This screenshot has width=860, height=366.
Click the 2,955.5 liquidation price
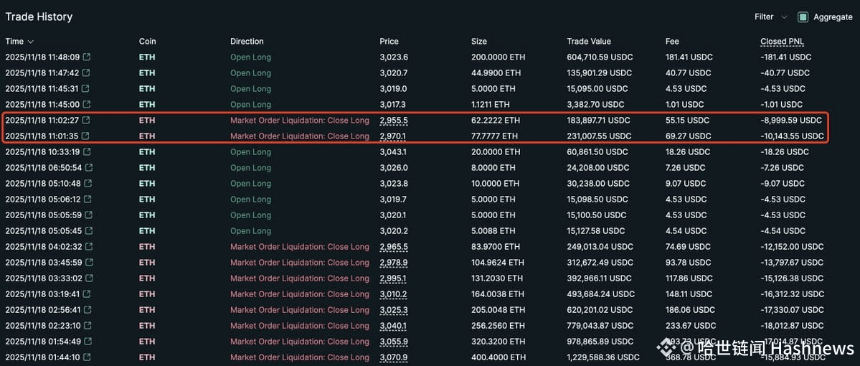(x=394, y=120)
